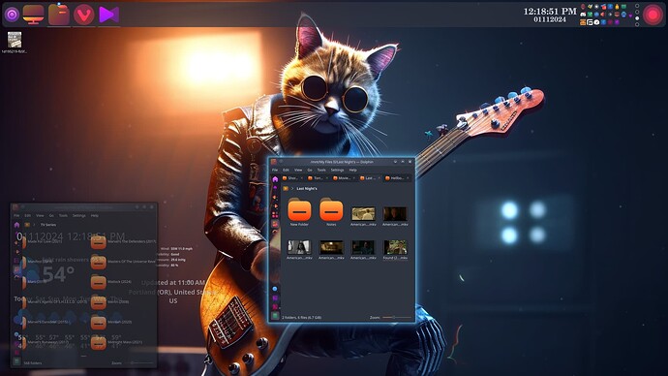Switch to first virtual desktop pager dot

[x=637, y=6]
